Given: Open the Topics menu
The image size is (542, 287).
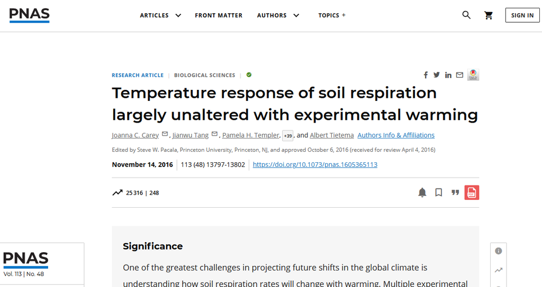Looking at the screenshot, I should coord(332,15).
